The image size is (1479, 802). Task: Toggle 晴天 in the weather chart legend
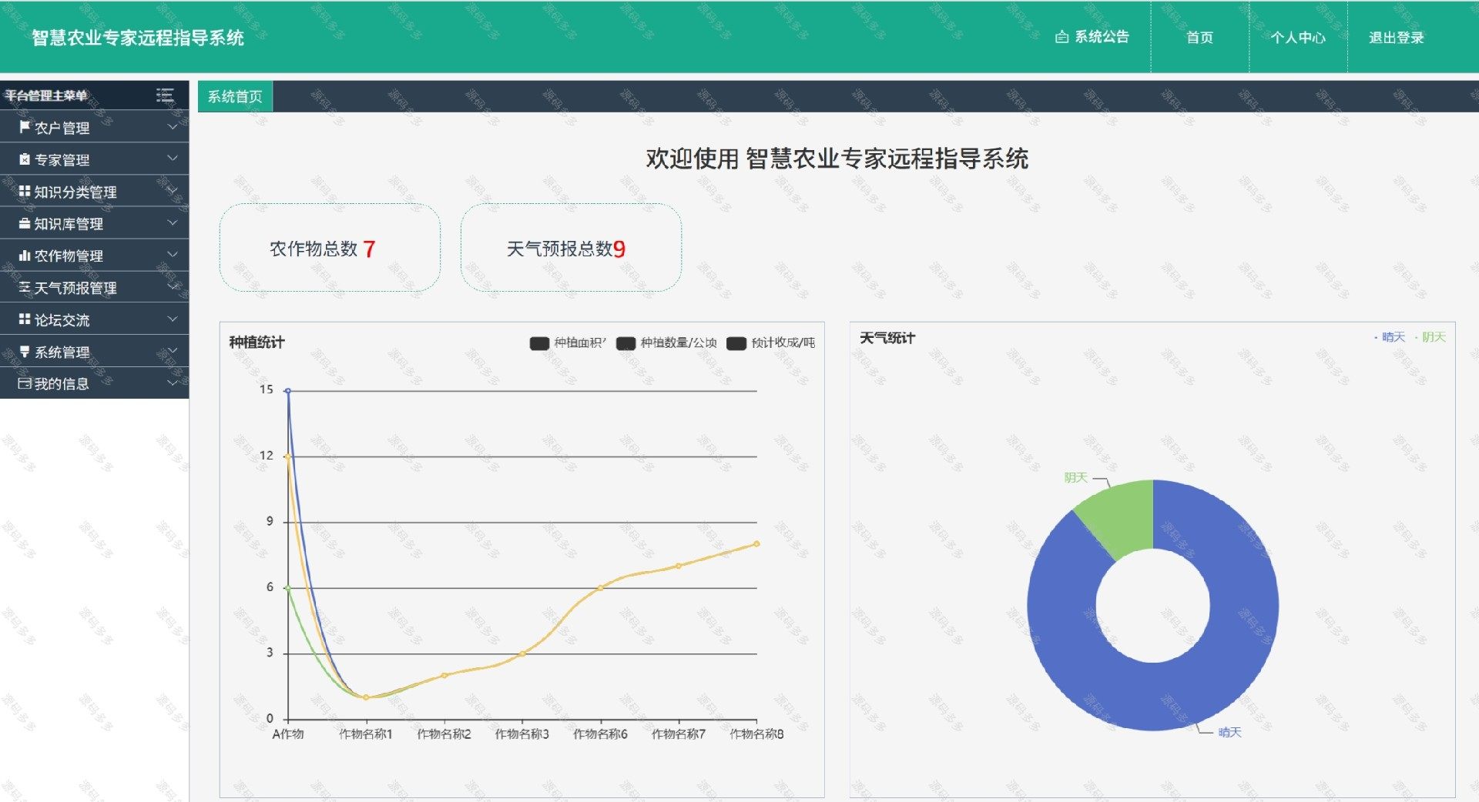point(1392,337)
